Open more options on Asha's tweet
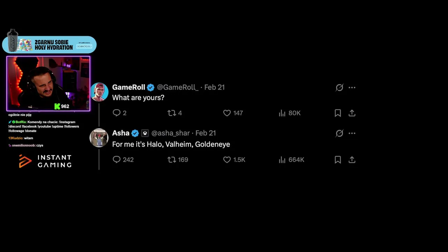This screenshot has height=252, width=448. [x=352, y=133]
